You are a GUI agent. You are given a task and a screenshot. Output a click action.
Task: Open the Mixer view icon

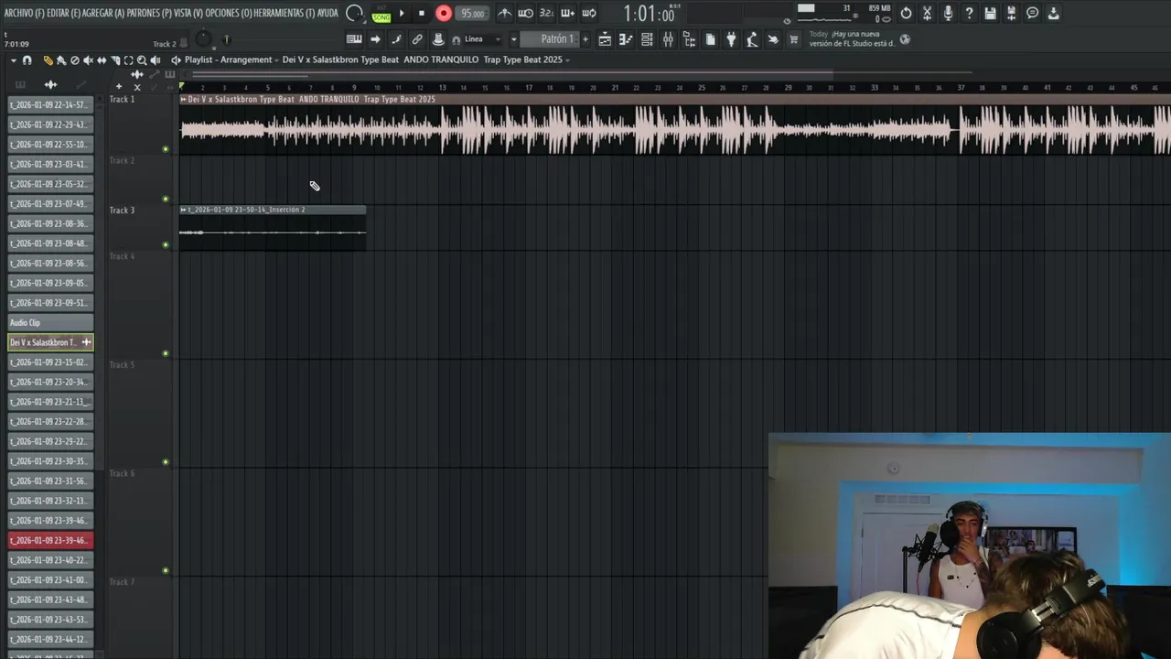click(x=668, y=39)
